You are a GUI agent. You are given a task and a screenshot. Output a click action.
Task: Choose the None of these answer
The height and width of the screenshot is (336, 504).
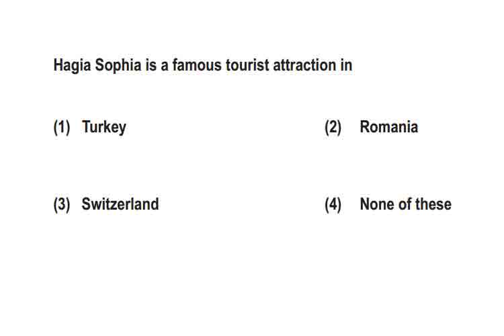tap(406, 204)
